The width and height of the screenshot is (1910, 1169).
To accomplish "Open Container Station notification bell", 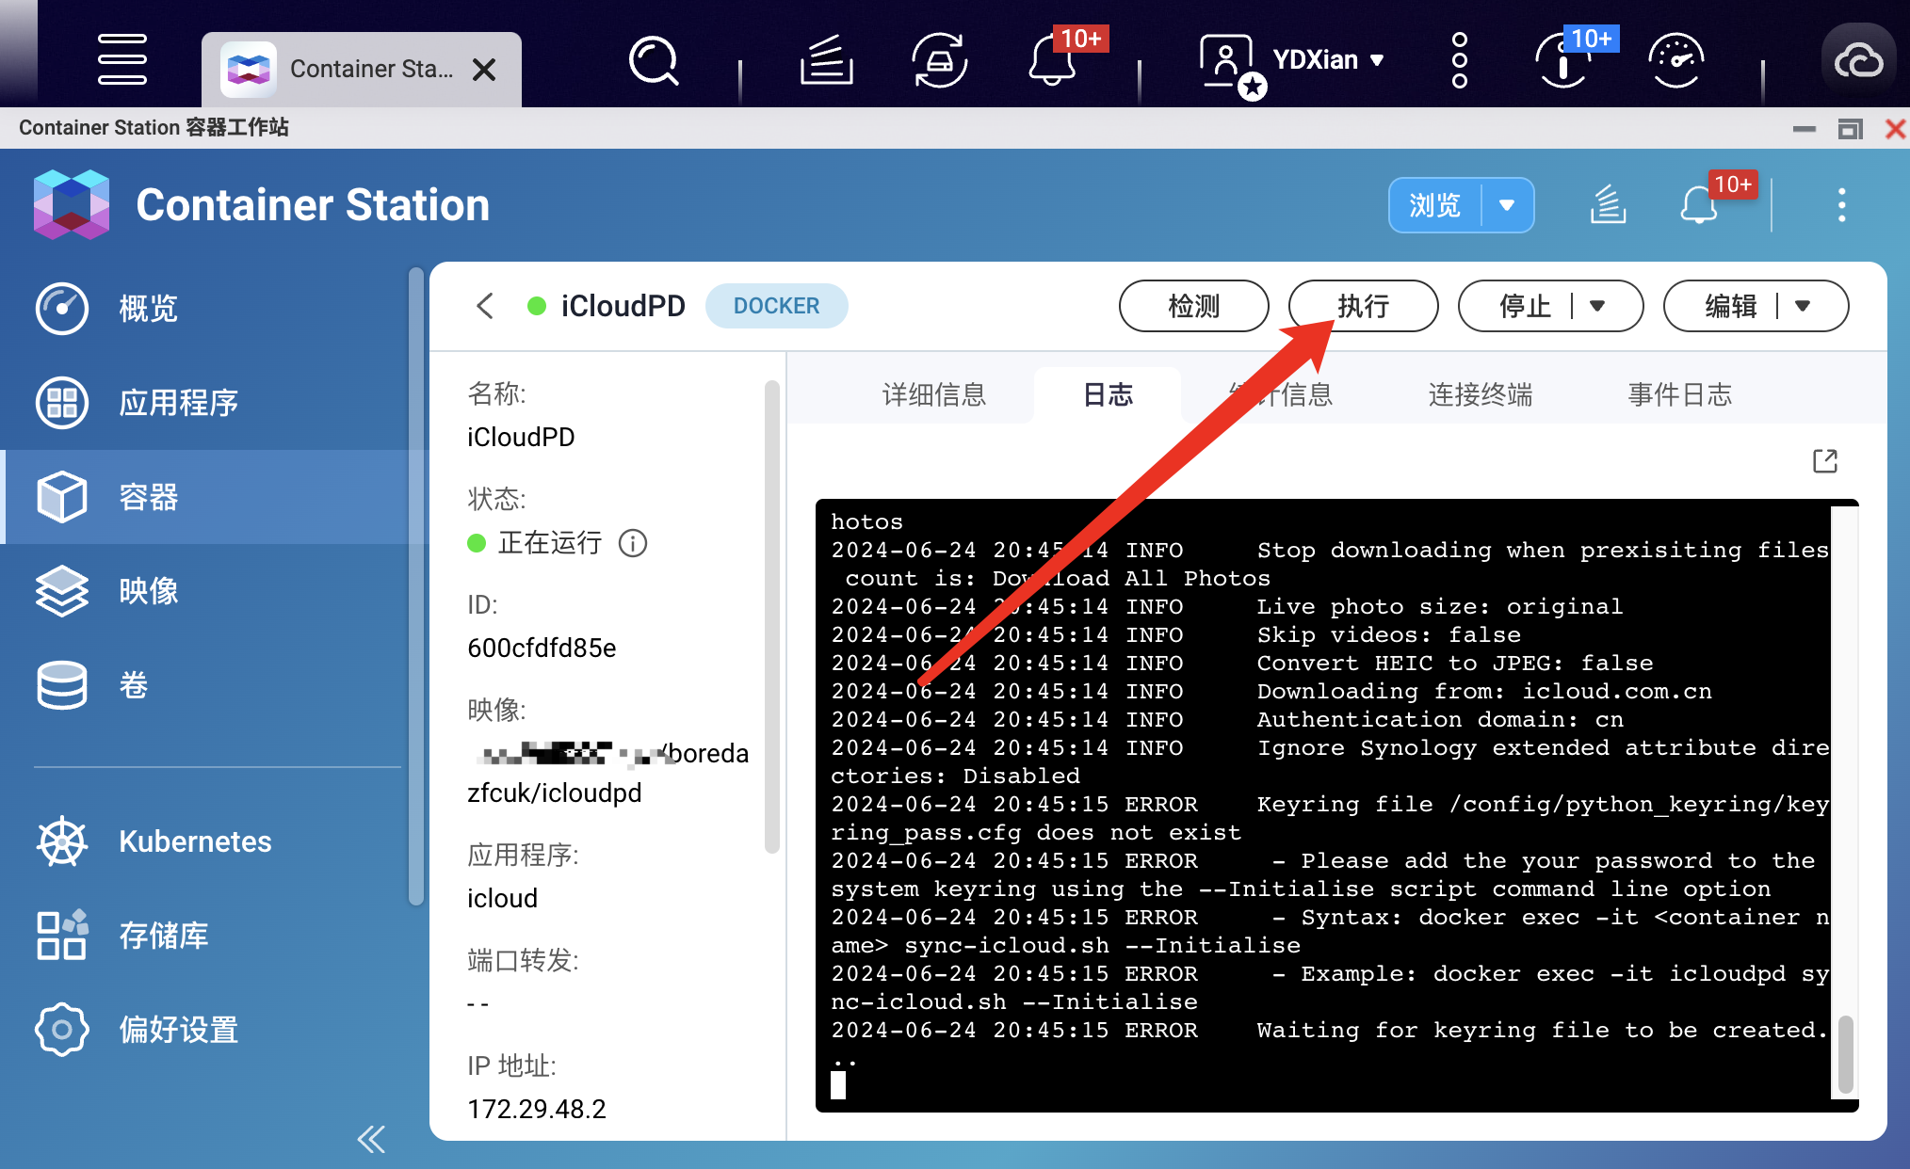I will [1699, 204].
